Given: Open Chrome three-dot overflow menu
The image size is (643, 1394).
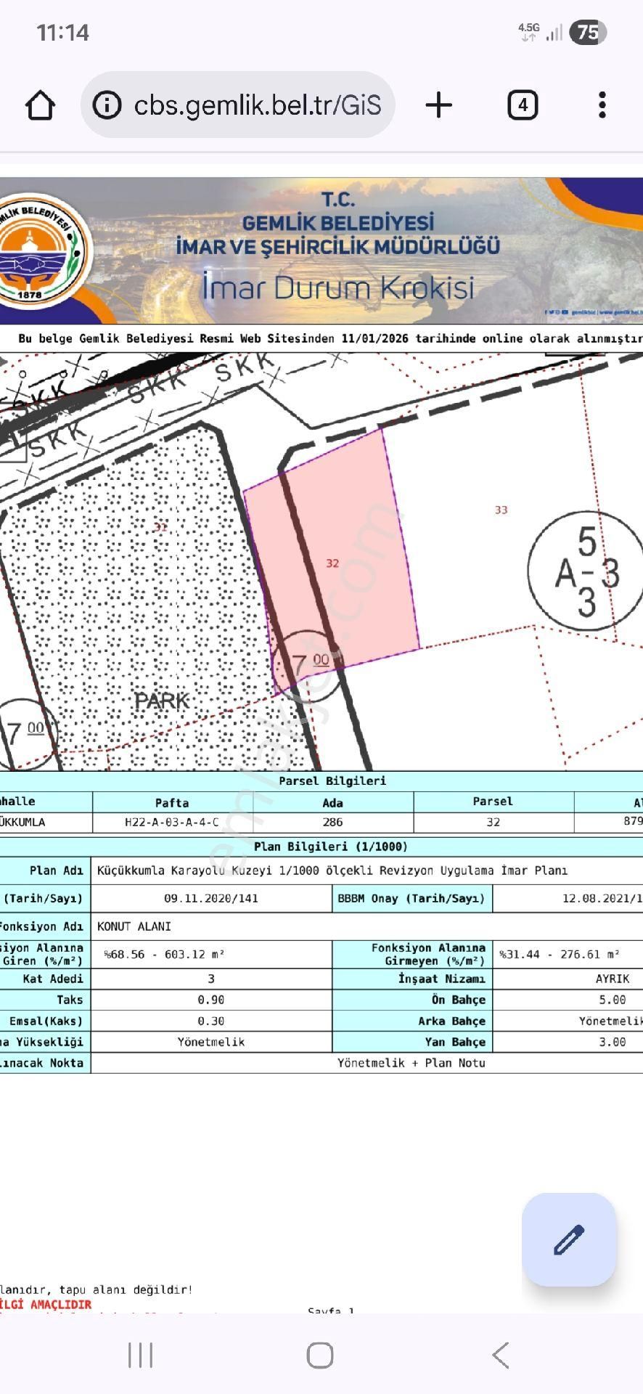Looking at the screenshot, I should (x=602, y=105).
